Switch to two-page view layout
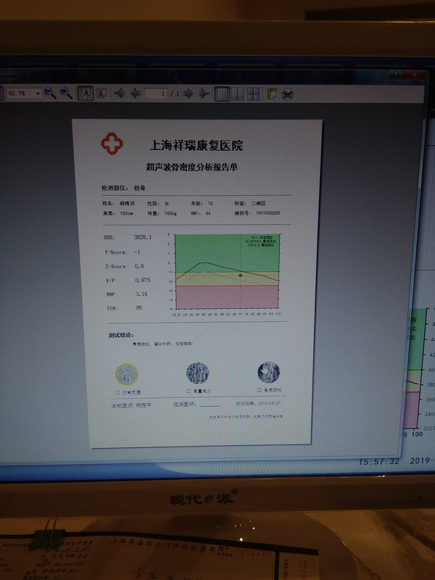This screenshot has width=435, height=580. 238,94
